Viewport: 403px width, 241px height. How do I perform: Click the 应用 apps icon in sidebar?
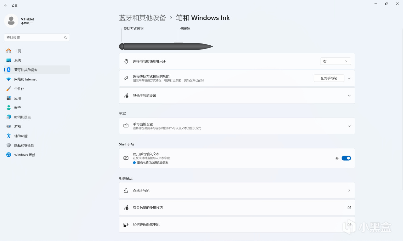click(x=9, y=98)
